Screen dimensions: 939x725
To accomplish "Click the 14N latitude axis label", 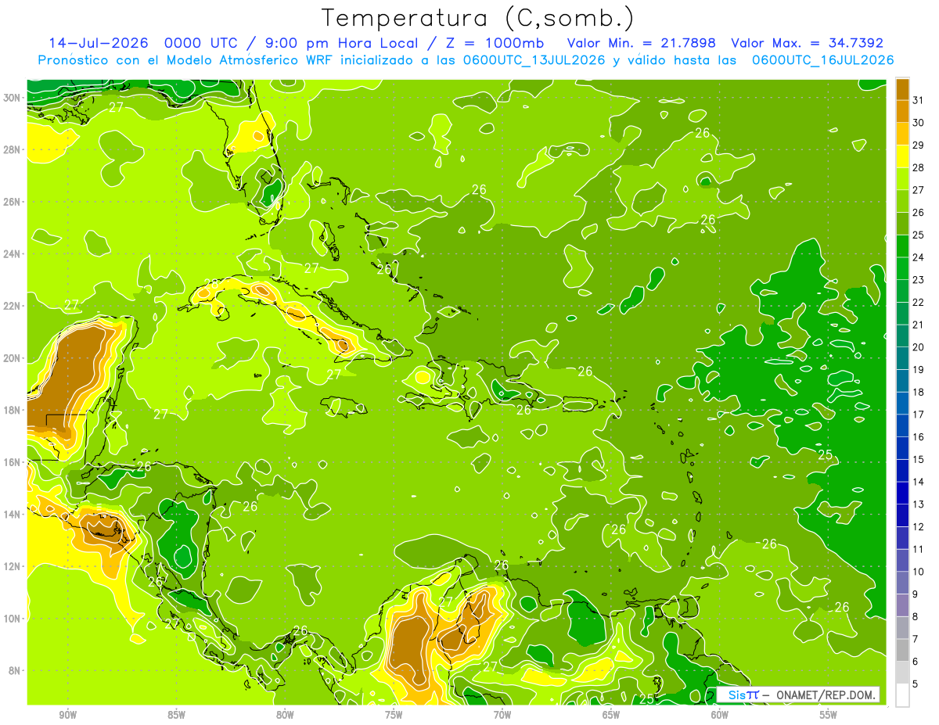I will [11, 514].
